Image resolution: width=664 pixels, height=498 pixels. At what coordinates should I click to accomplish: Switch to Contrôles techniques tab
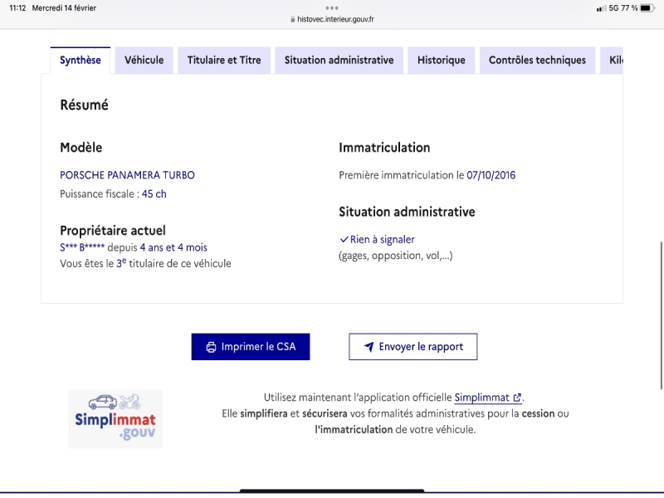coord(537,60)
